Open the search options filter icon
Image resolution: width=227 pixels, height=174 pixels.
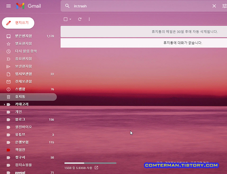click(x=224, y=6)
